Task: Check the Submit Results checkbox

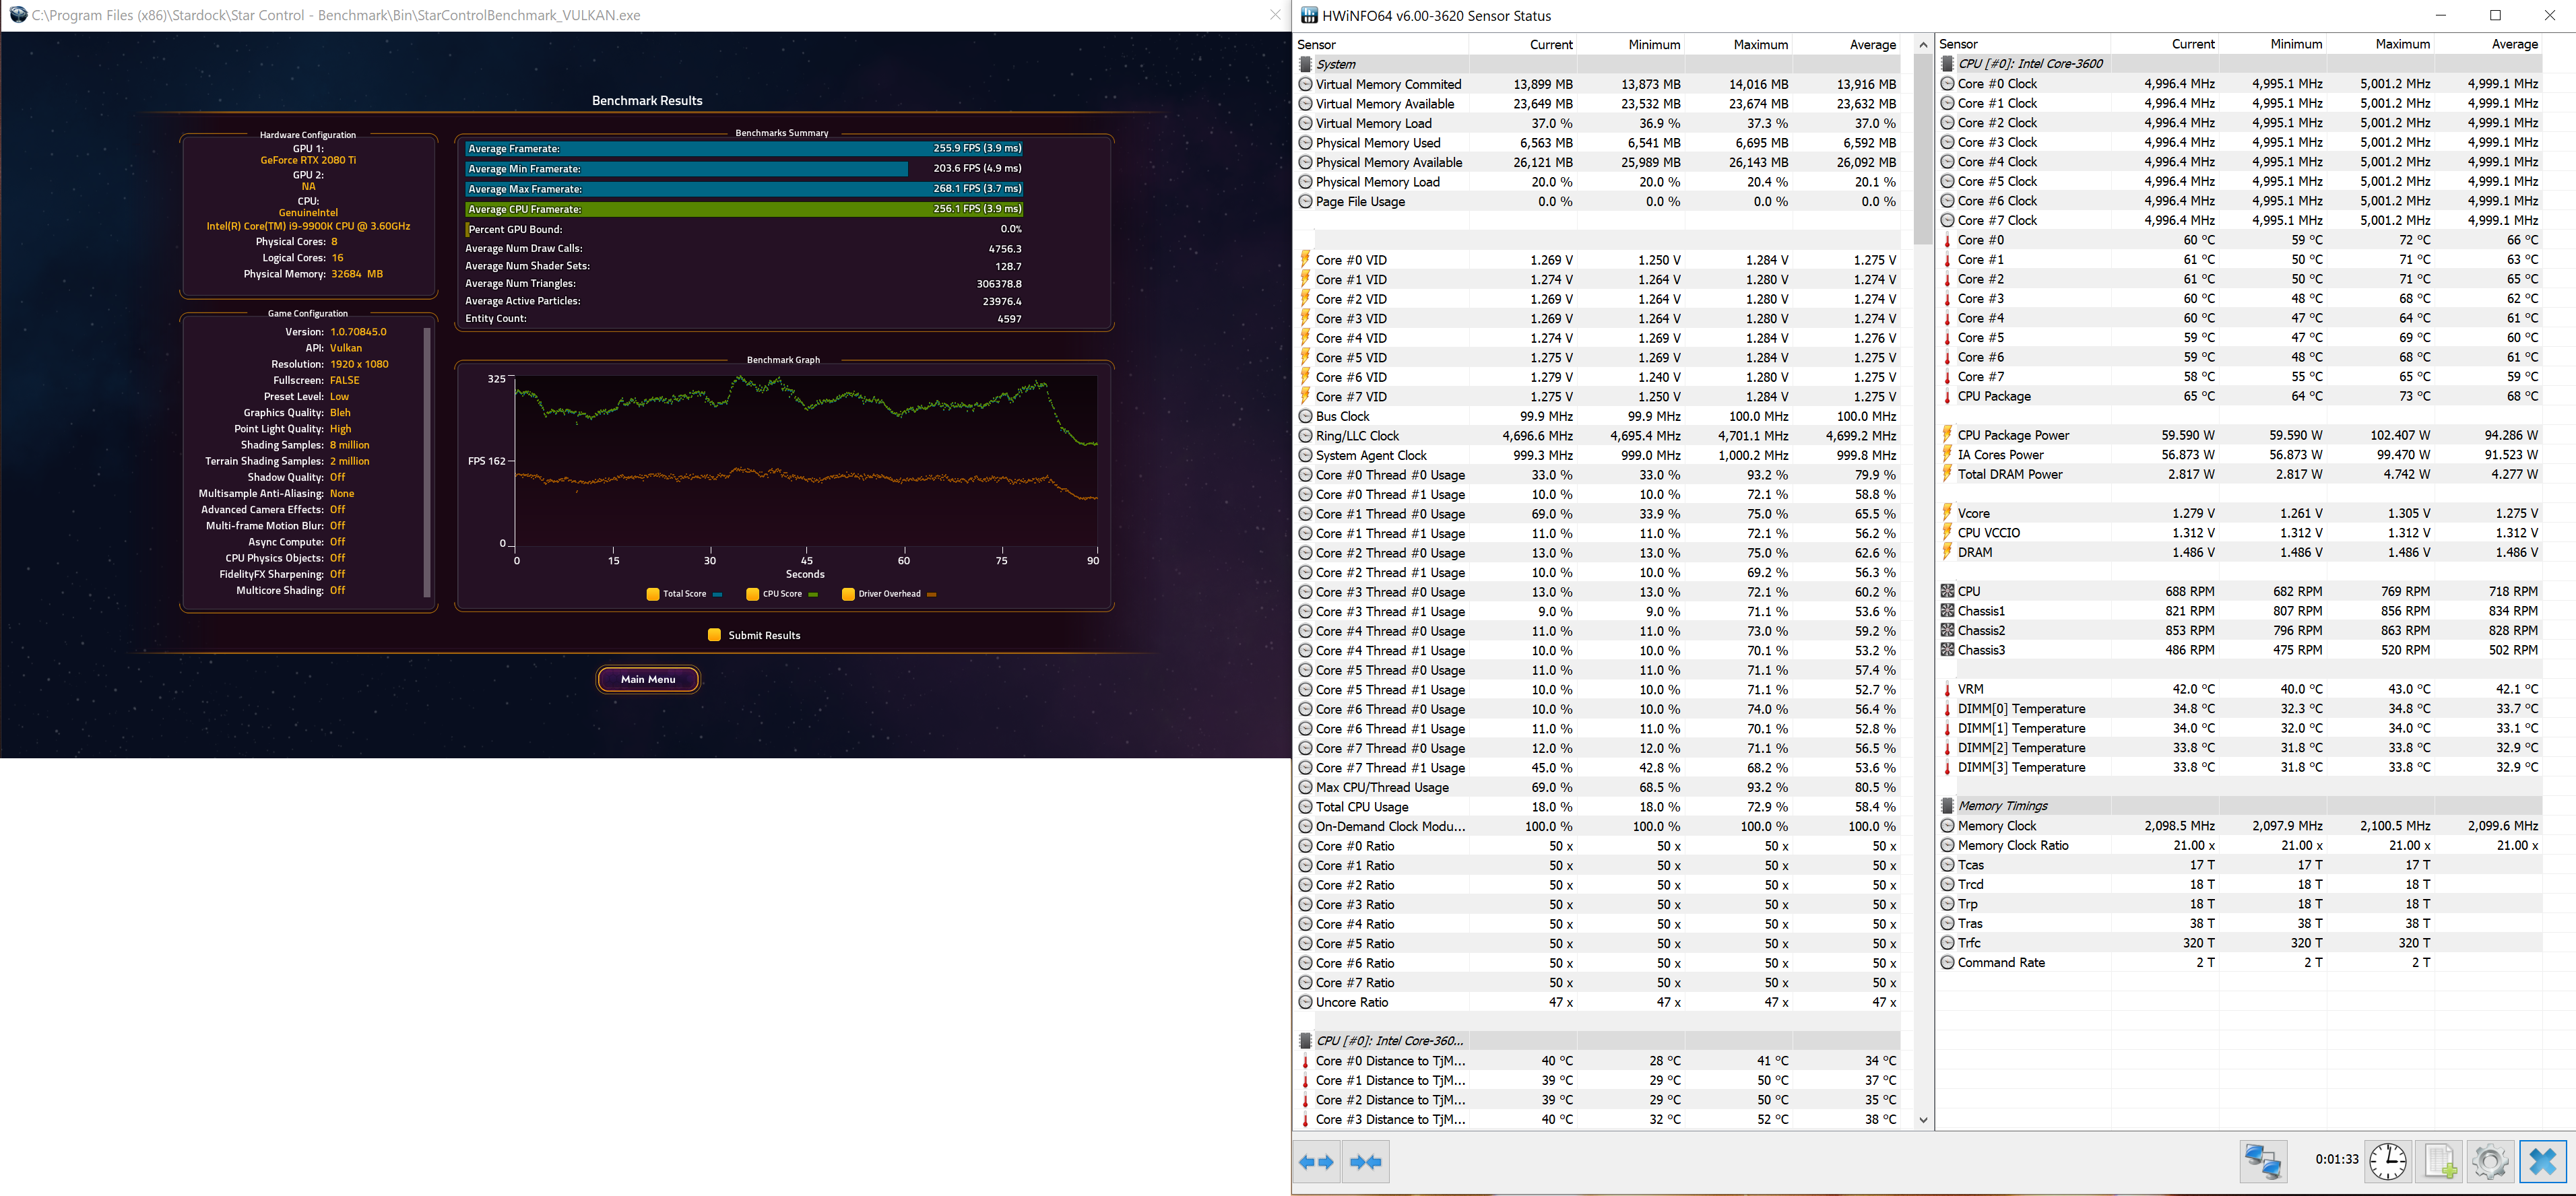Action: tap(714, 635)
